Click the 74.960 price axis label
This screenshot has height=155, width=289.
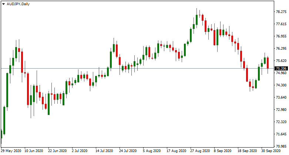tap(281, 73)
